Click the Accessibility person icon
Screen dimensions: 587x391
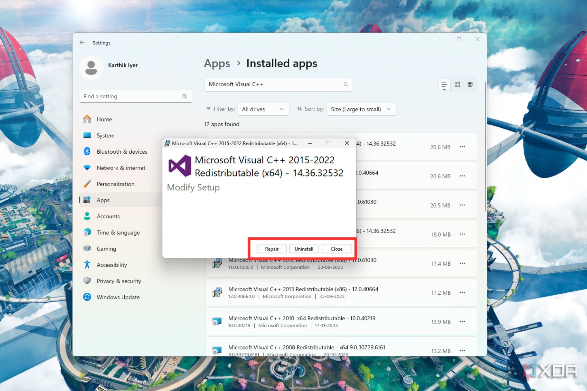point(87,265)
